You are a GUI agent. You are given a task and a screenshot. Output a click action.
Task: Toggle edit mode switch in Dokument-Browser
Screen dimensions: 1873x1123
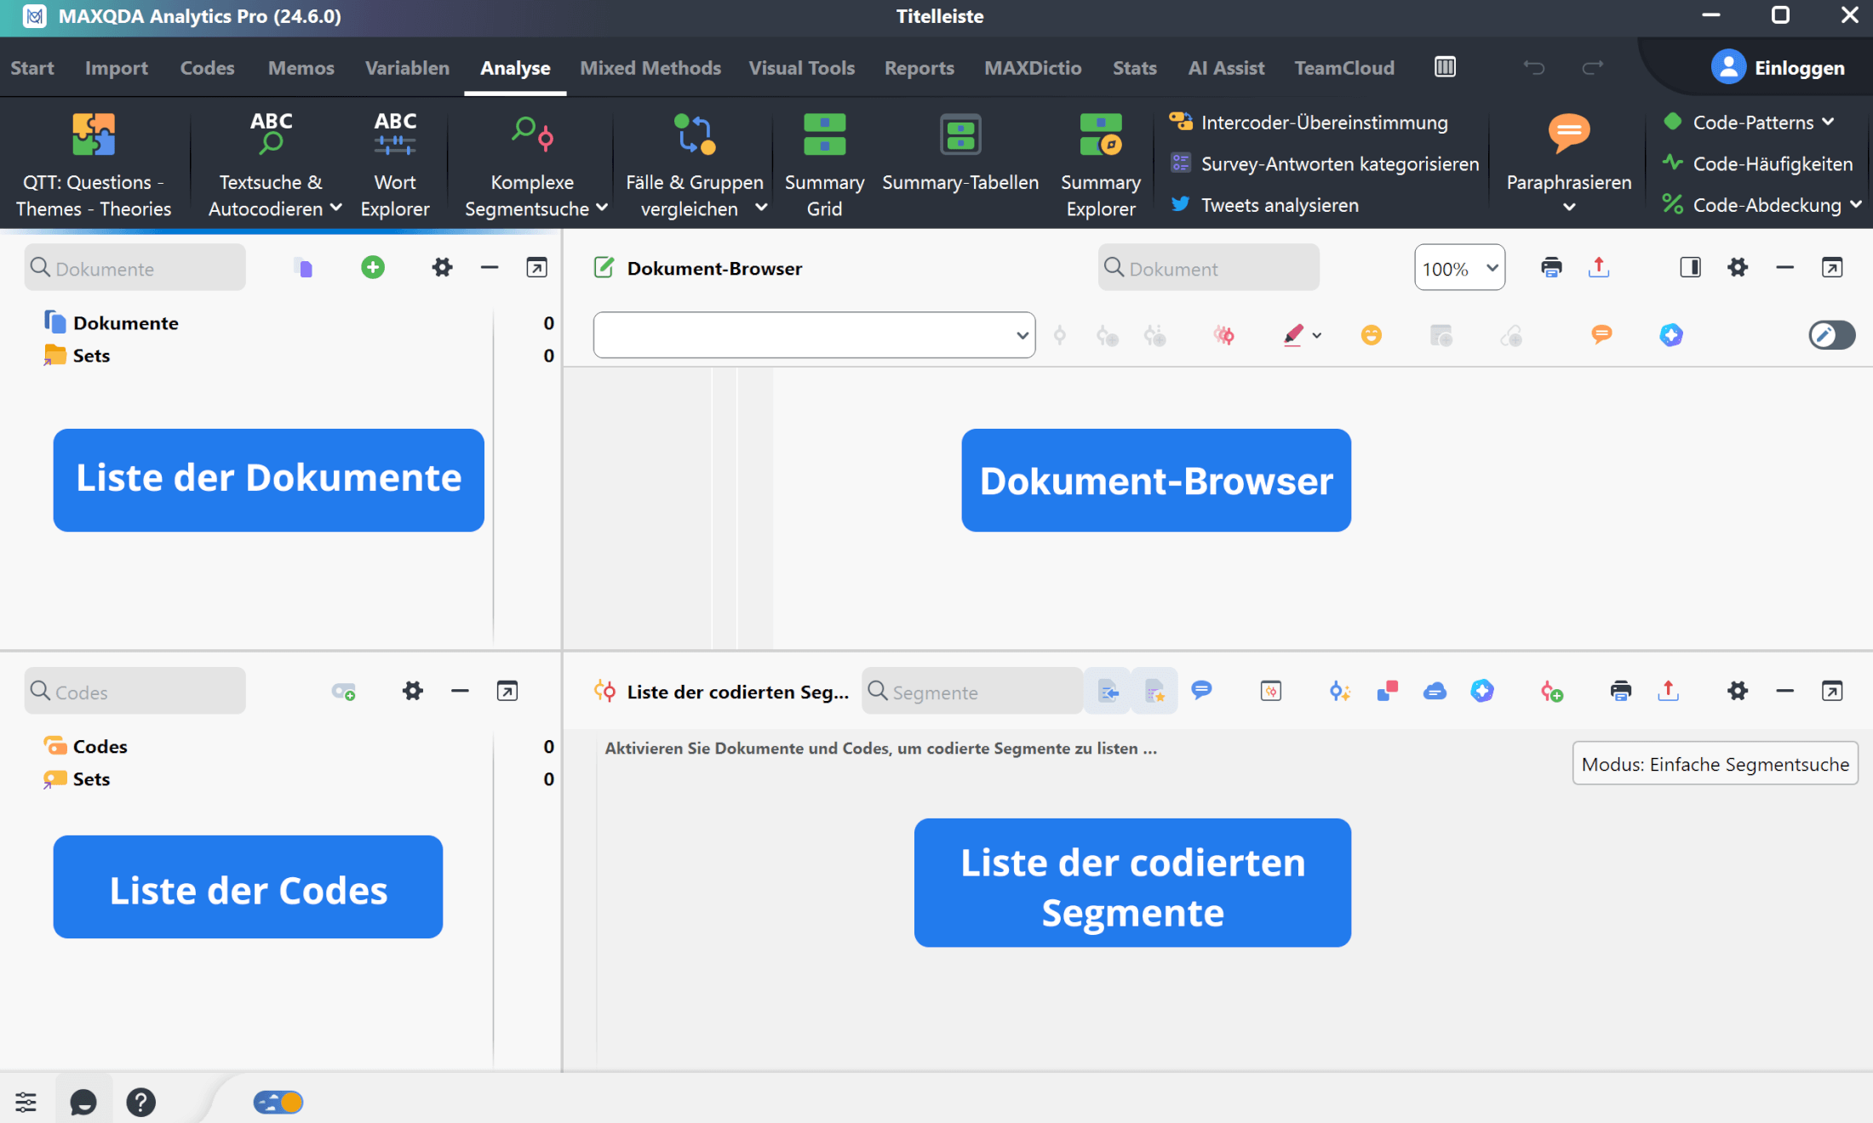pos(1832,335)
